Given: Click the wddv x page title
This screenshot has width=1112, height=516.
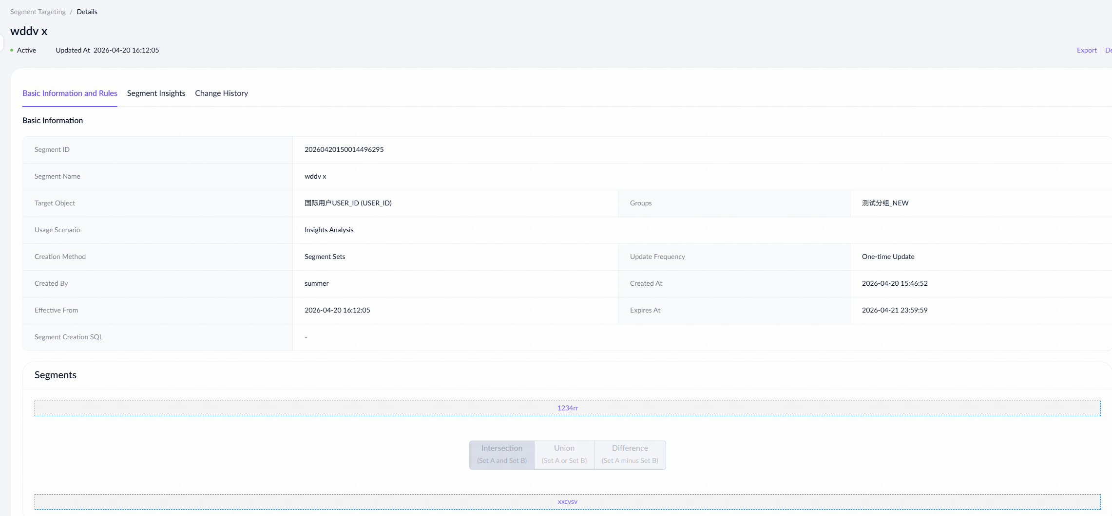Looking at the screenshot, I should 29,31.
